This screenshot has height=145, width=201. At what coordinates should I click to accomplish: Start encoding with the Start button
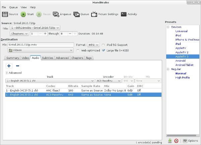click(23, 14)
